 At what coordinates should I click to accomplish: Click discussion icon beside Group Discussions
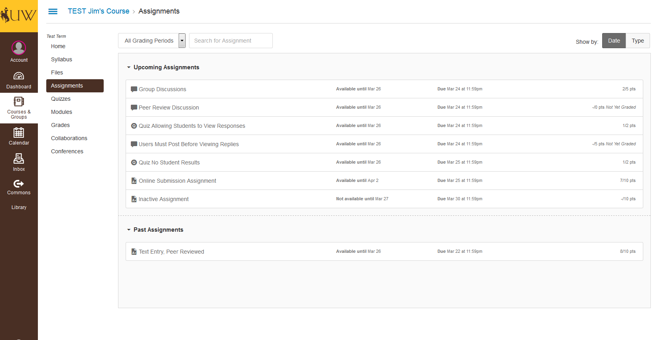click(134, 89)
